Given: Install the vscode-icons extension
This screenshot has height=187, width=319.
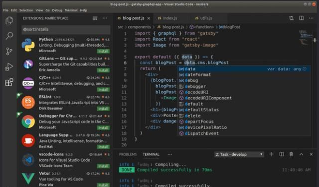Looking at the screenshot, I should point(103,166).
